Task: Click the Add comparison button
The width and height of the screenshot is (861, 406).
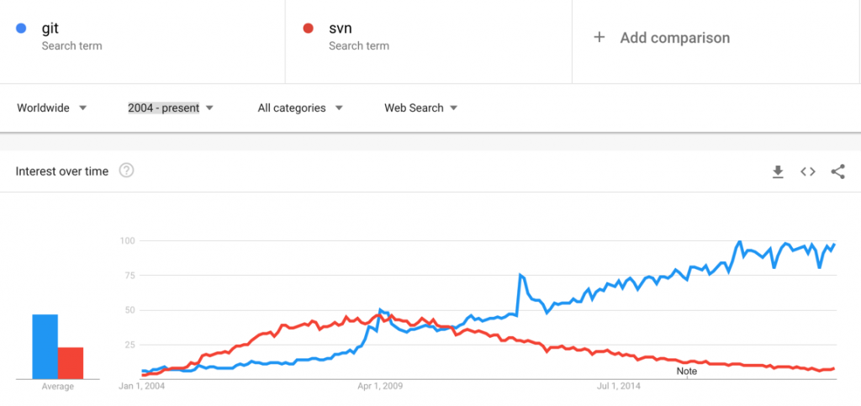Action: [x=674, y=38]
